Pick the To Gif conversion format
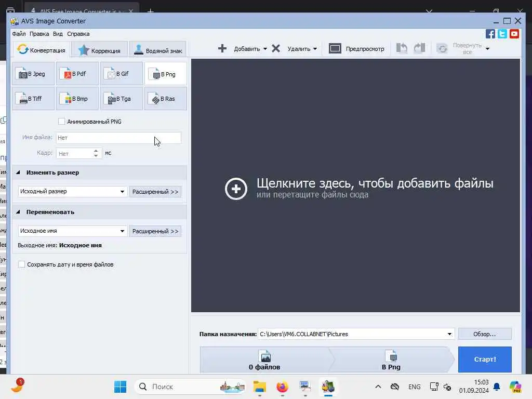The height and width of the screenshot is (399, 532). tap(122, 74)
